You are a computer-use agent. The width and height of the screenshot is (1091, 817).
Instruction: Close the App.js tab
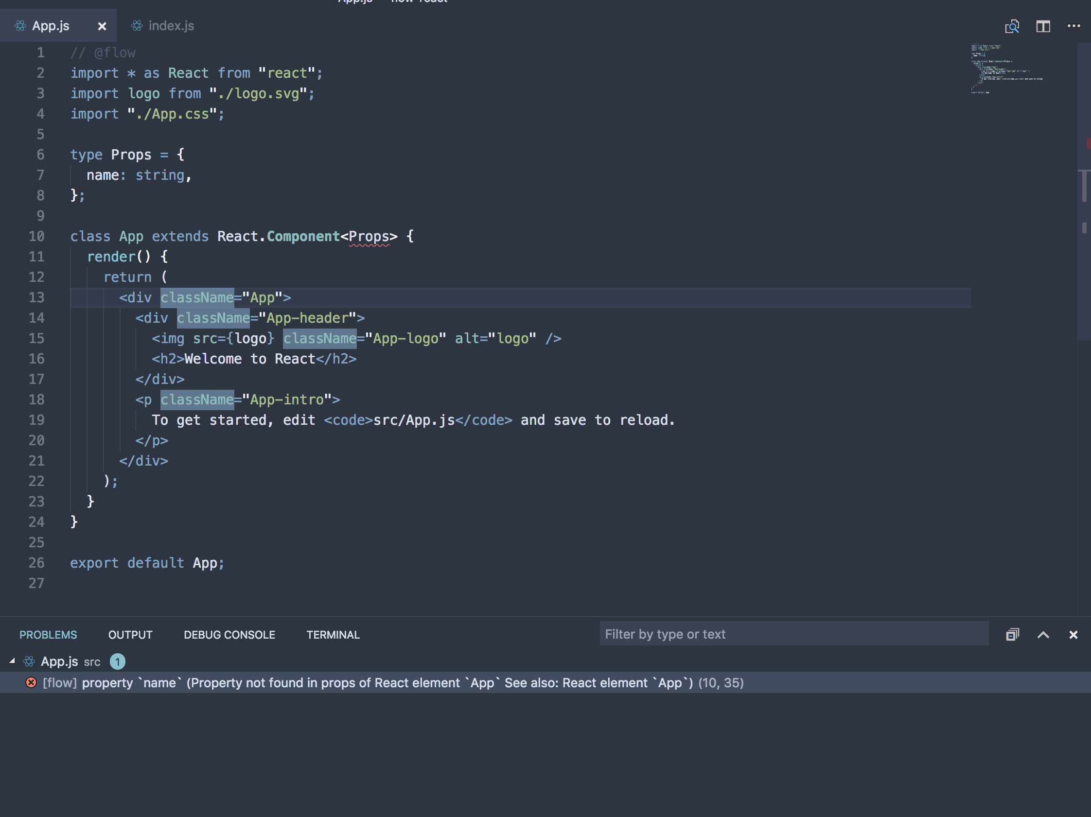(102, 26)
